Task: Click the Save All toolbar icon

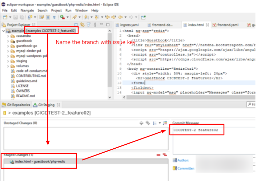Action: (22, 17)
